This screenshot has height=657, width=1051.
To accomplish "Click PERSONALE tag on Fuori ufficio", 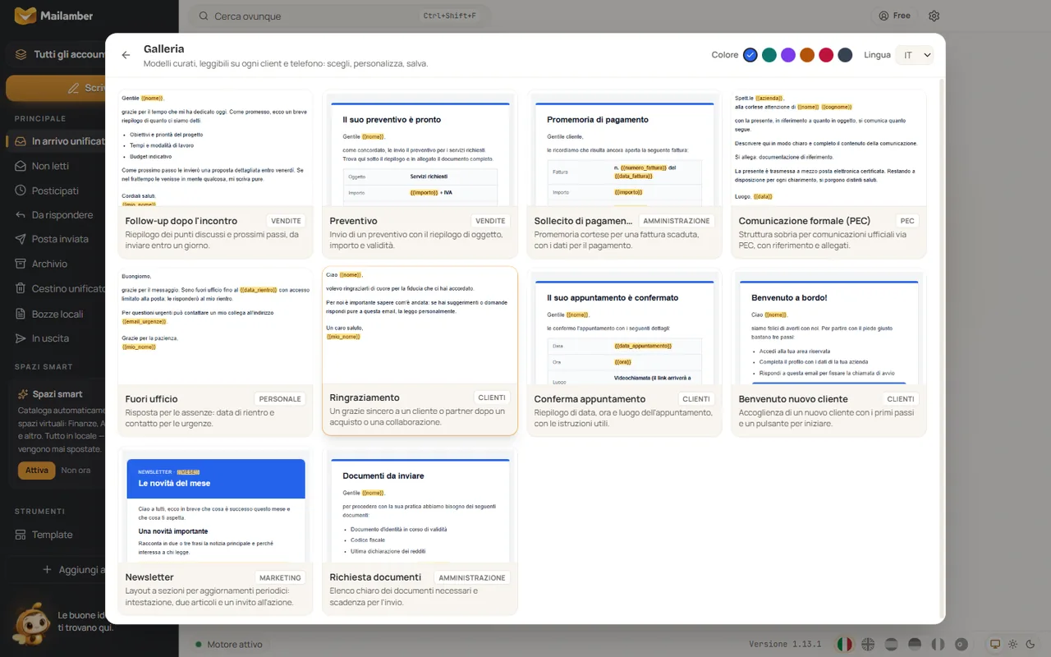I will pos(280,399).
